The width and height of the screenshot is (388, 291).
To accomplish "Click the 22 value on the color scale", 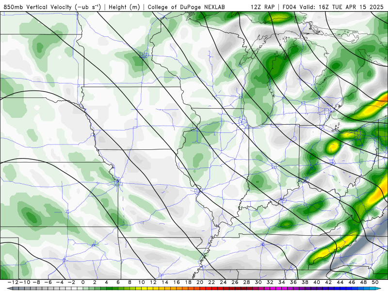I will [x=211, y=282].
